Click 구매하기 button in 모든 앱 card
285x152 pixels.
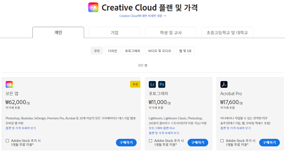pos(126,143)
